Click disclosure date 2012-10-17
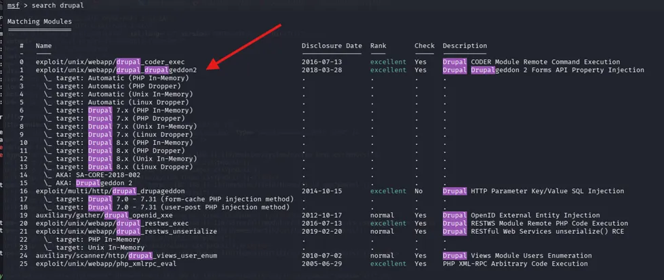Image resolution: width=664 pixels, height=280 pixels. [x=322, y=215]
